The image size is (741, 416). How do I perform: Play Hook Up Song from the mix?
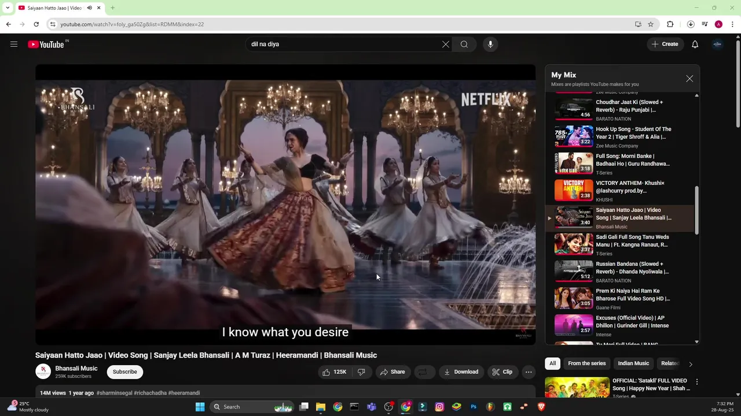point(621,137)
